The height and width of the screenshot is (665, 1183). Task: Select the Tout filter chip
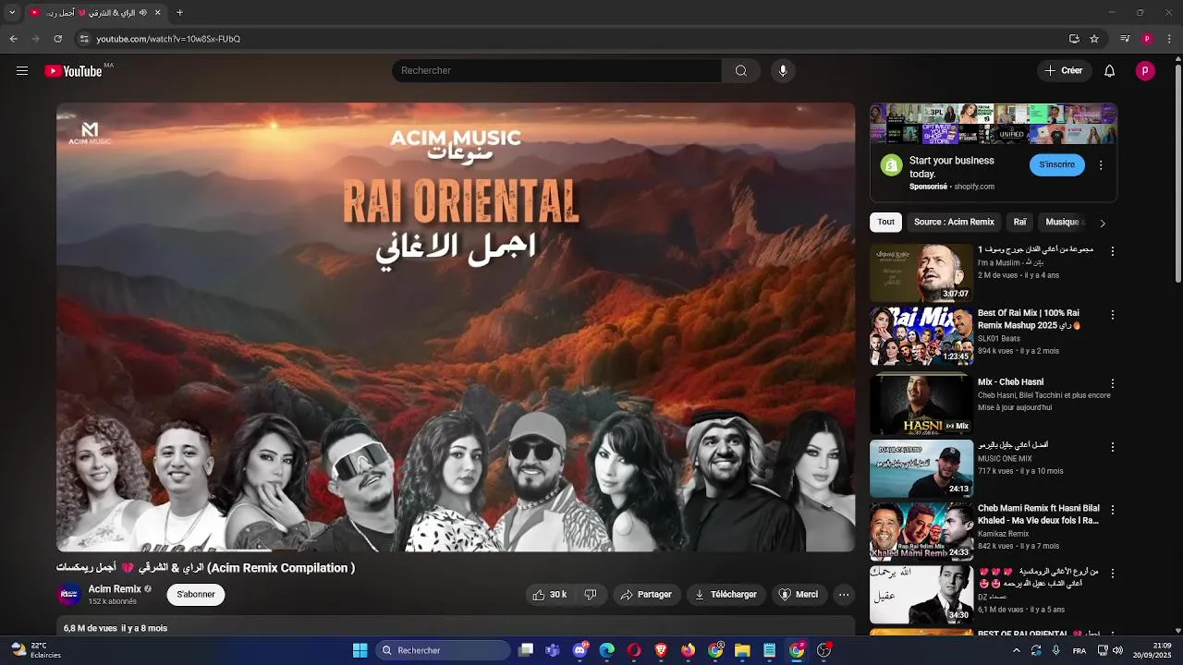click(x=886, y=223)
